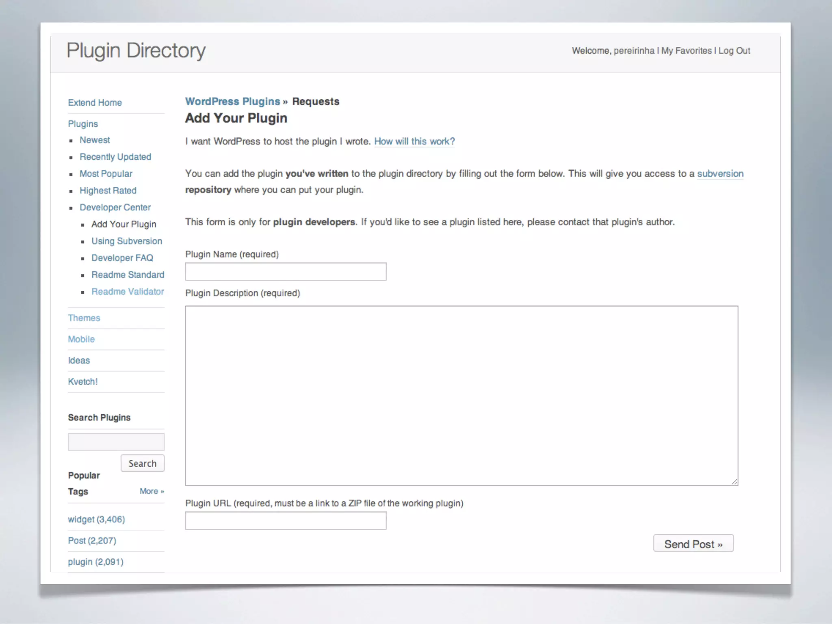Click the Search Plugins text box
Image resolution: width=832 pixels, height=624 pixels.
click(x=116, y=442)
